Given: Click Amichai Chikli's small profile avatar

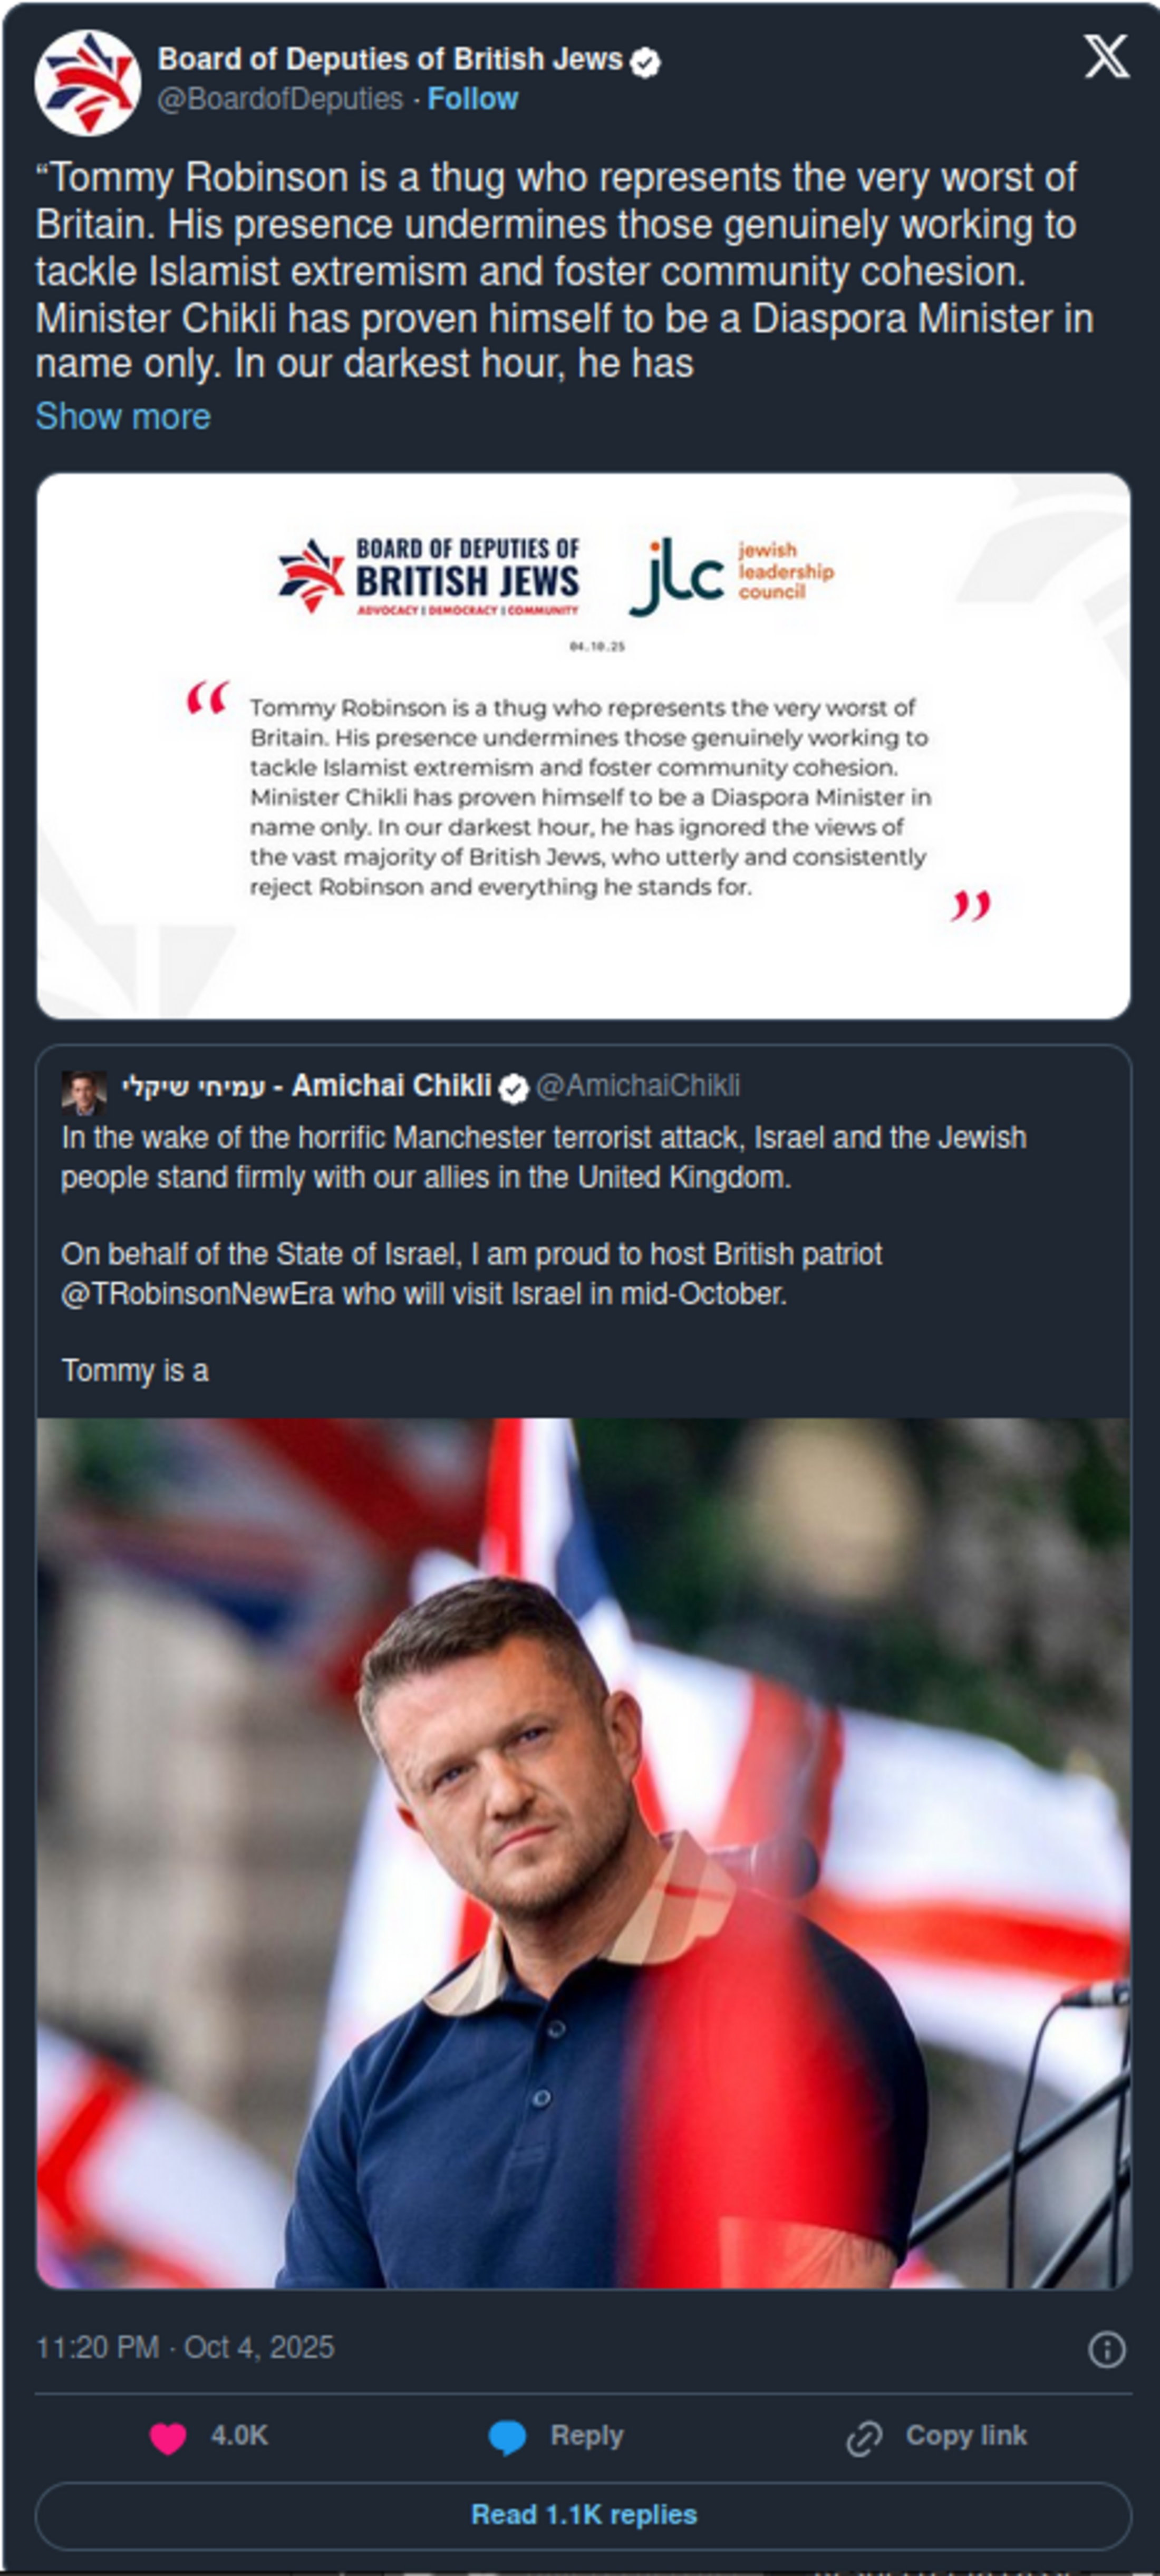Looking at the screenshot, I should click(x=83, y=1091).
